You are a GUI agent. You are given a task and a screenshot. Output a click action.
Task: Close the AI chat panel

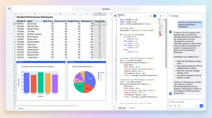tap(202, 16)
